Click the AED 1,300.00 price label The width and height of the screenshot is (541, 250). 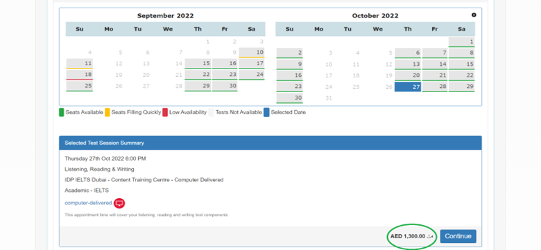(x=411, y=237)
